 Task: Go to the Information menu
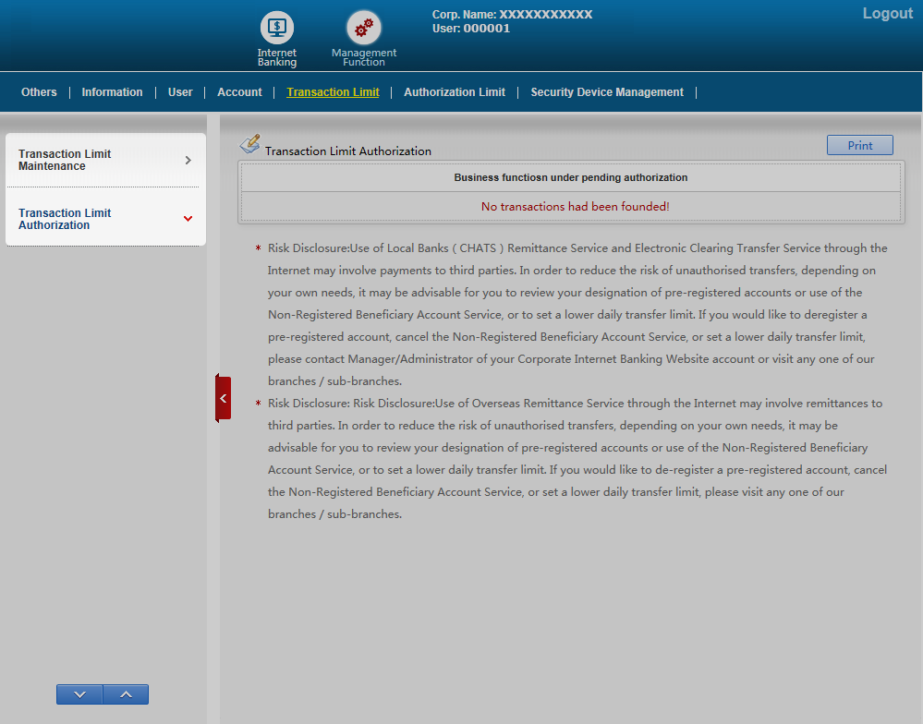[x=112, y=92]
